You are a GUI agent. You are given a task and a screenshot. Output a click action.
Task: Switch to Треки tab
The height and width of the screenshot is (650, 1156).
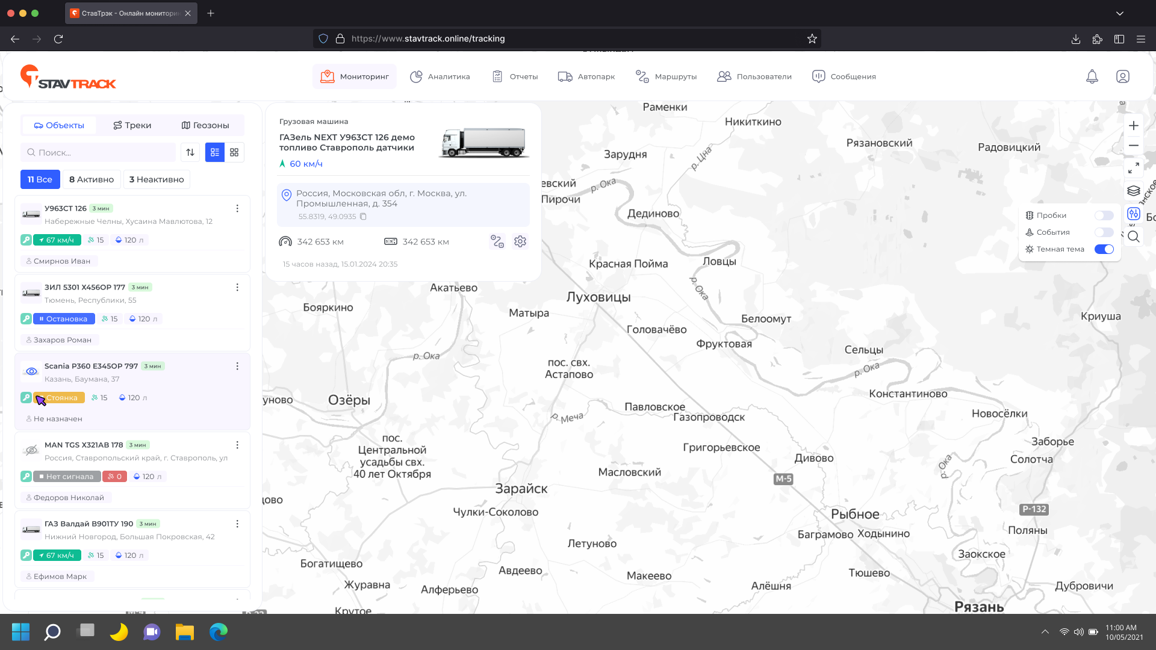click(x=132, y=125)
